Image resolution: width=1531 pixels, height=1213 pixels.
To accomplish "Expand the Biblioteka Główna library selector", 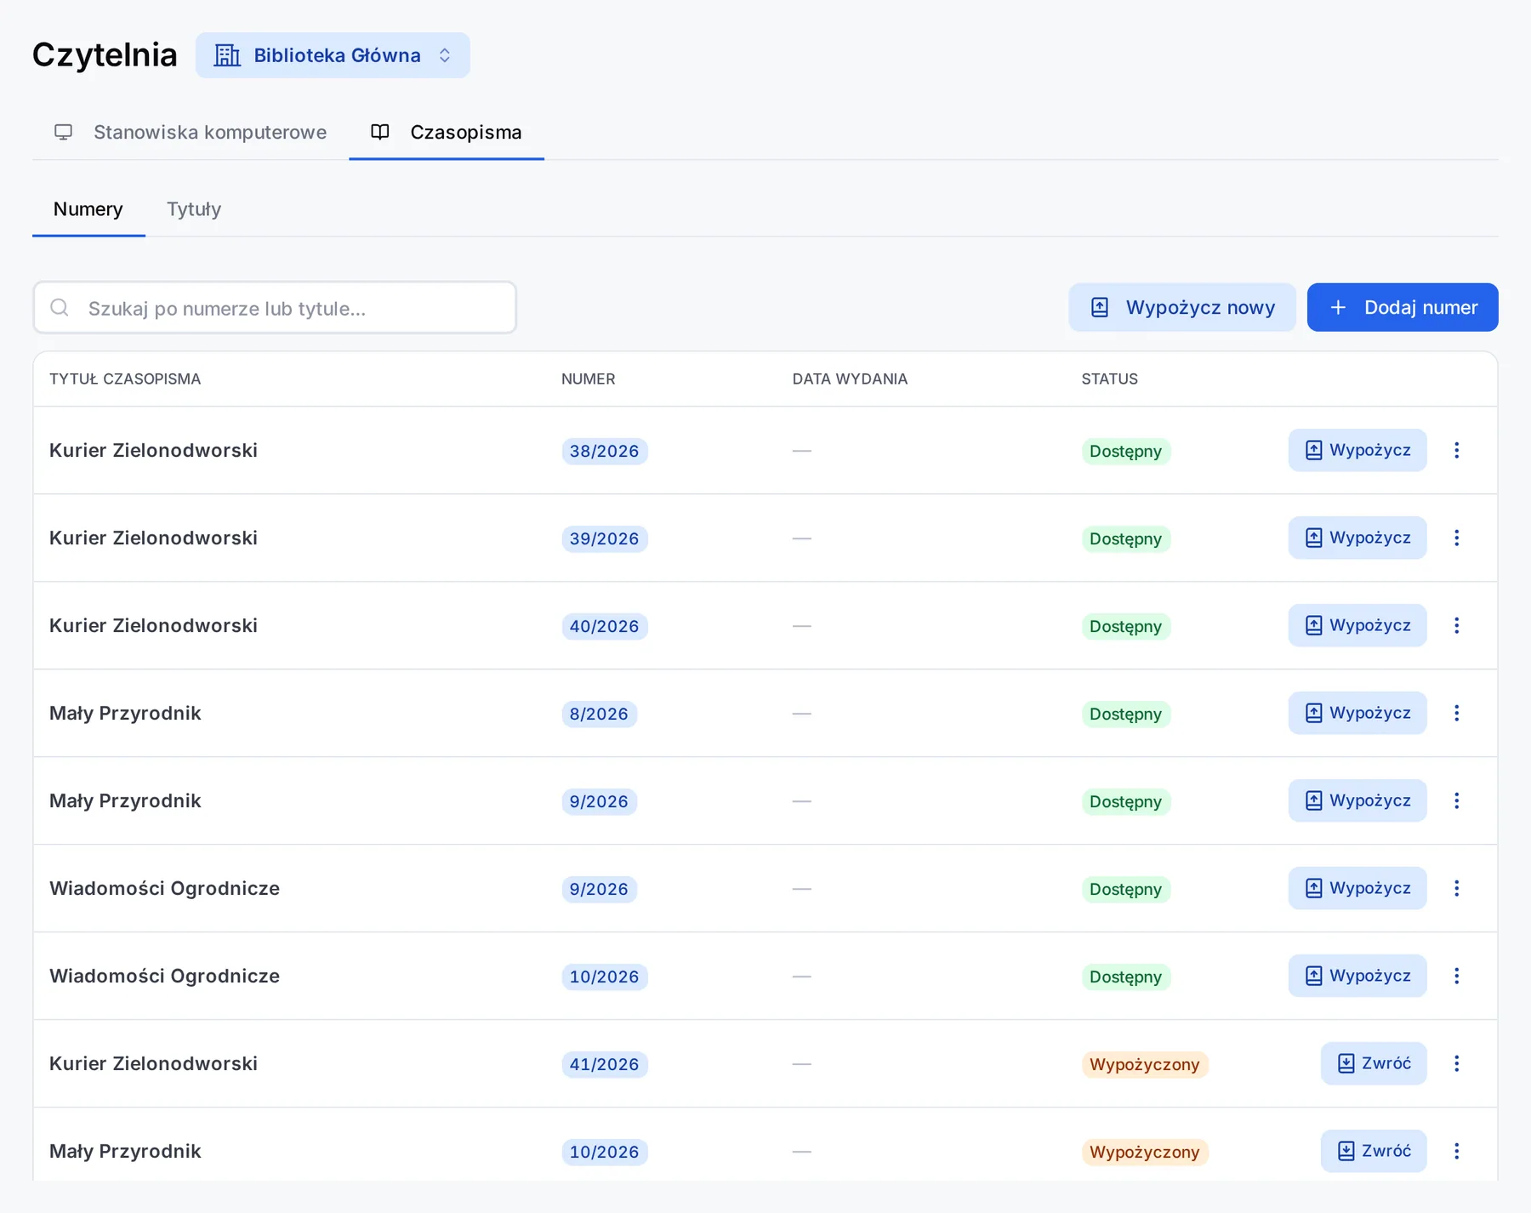I will 333,55.
